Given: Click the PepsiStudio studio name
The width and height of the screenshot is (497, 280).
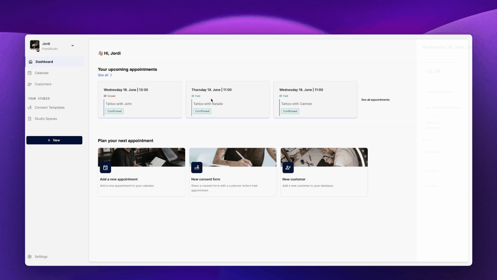Looking at the screenshot, I should coord(50,49).
